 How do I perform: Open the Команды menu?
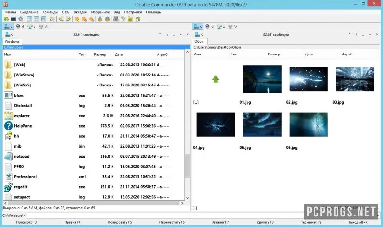tap(50, 12)
